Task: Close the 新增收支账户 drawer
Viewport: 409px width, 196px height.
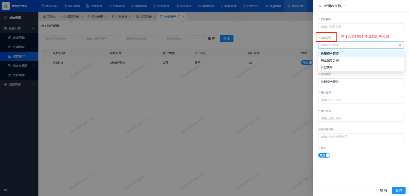Action: click(x=320, y=6)
